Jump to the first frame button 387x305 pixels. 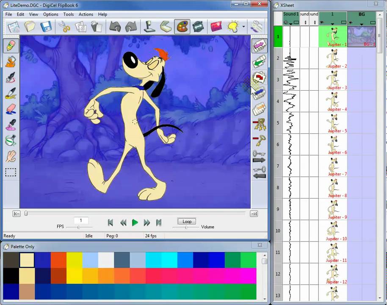click(111, 223)
